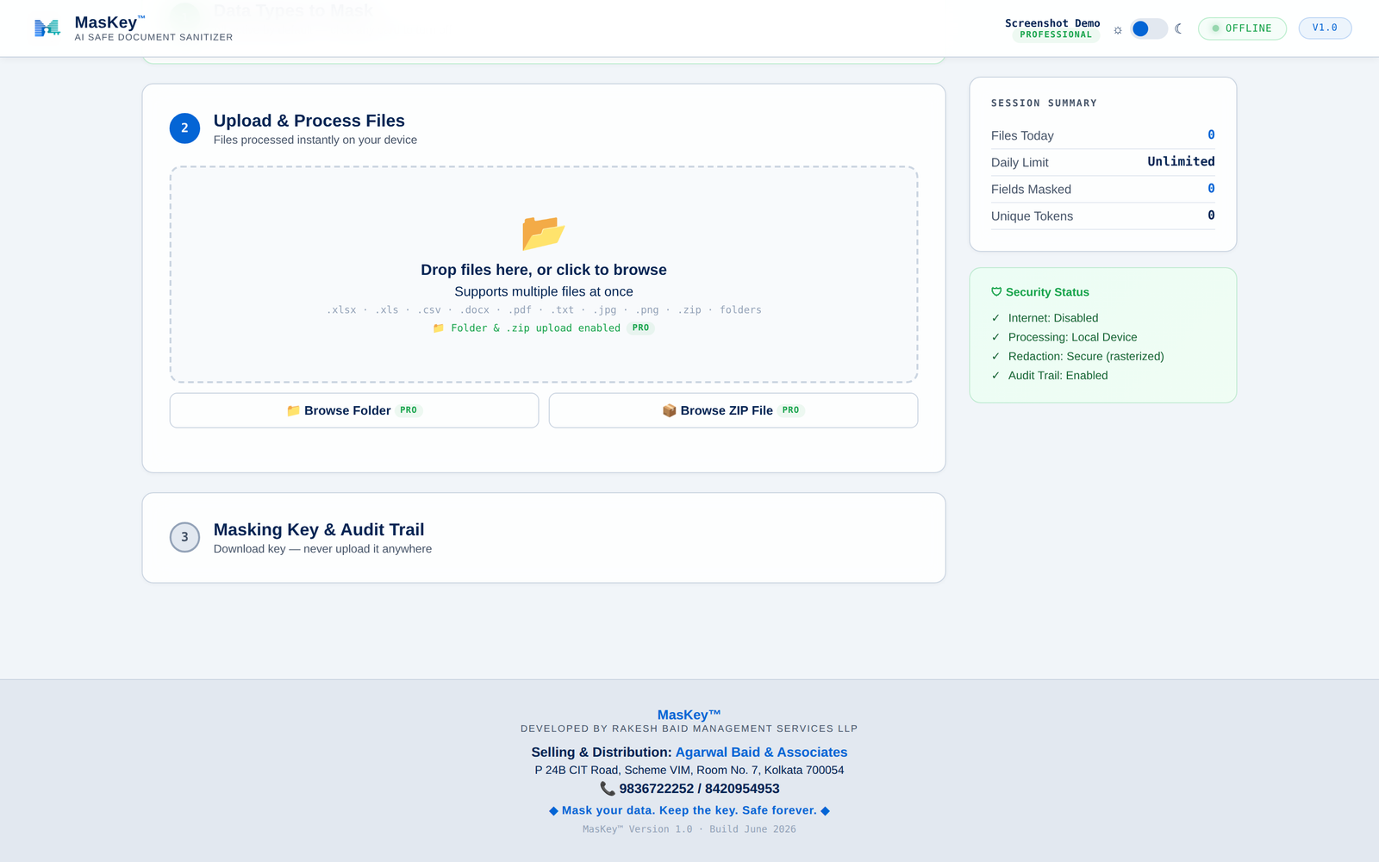Click the SESSION SUMMARY heading
The height and width of the screenshot is (862, 1379).
(x=1044, y=103)
